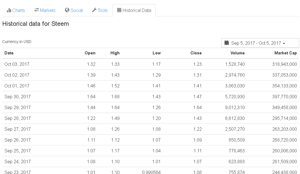Select the Sep 24, 2017 date cell
Image resolution: width=300 pixels, height=174 pixels.
pyautogui.click(x=17, y=162)
